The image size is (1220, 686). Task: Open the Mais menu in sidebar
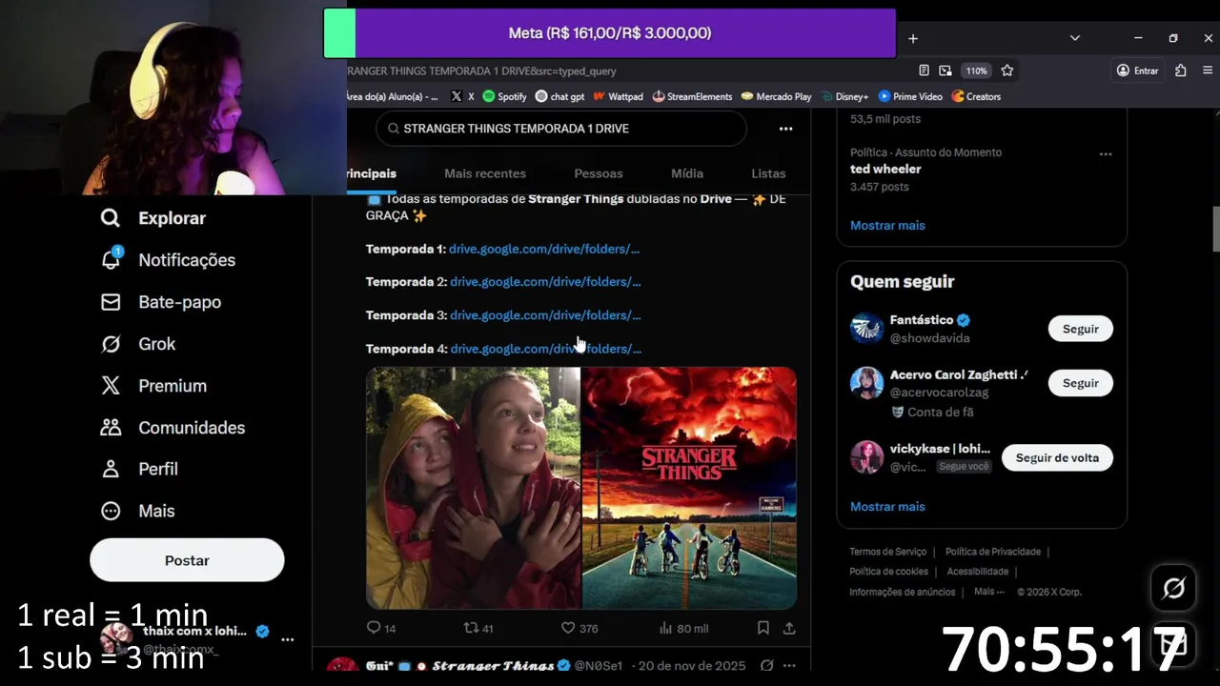click(137, 511)
